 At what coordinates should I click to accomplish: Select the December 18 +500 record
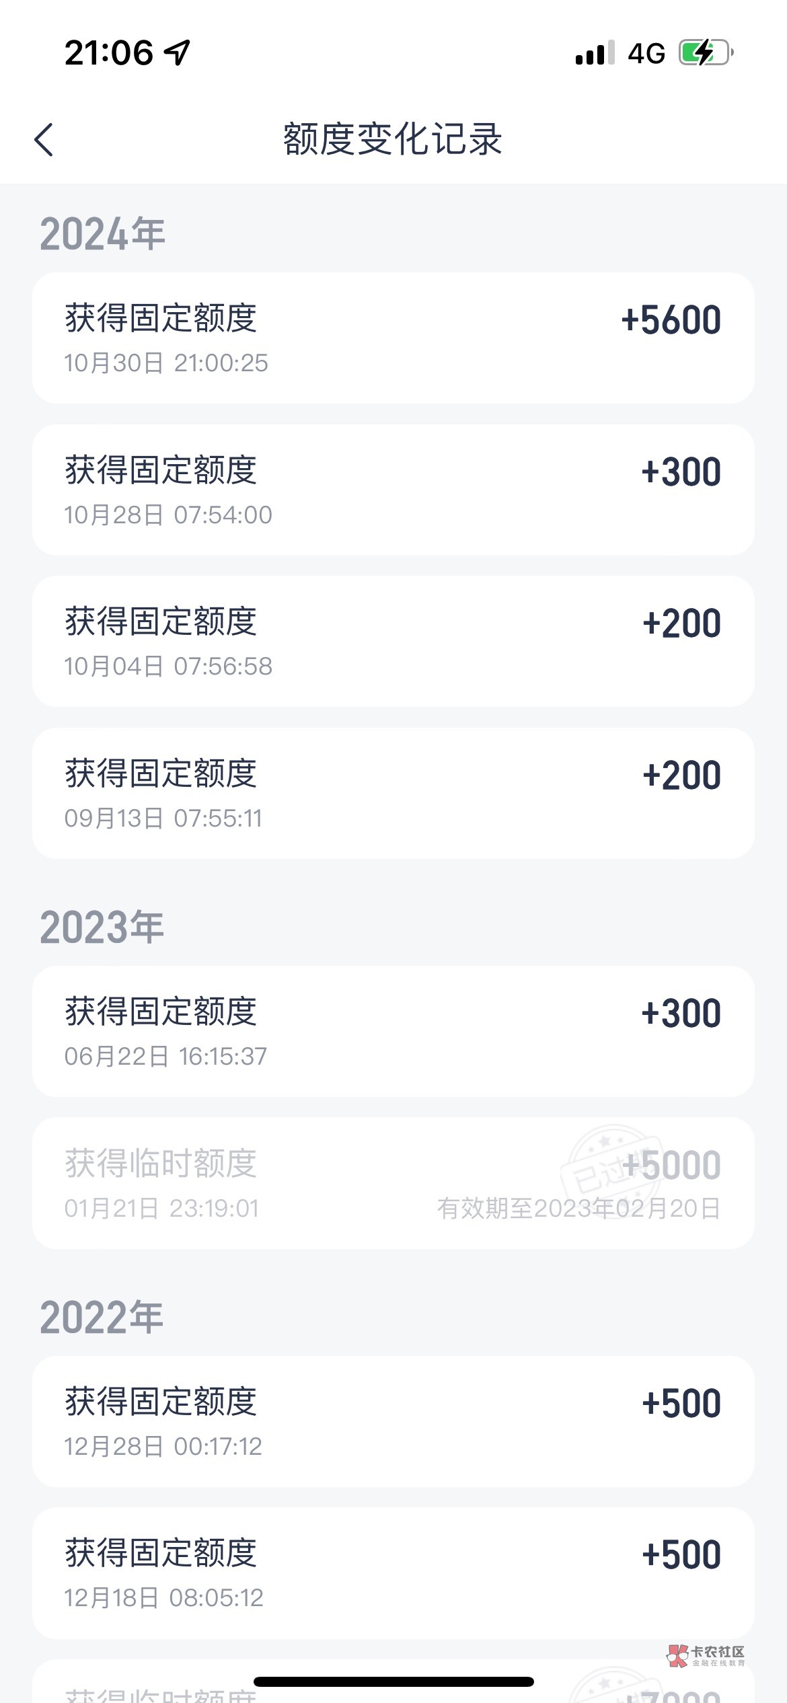[x=393, y=1573]
